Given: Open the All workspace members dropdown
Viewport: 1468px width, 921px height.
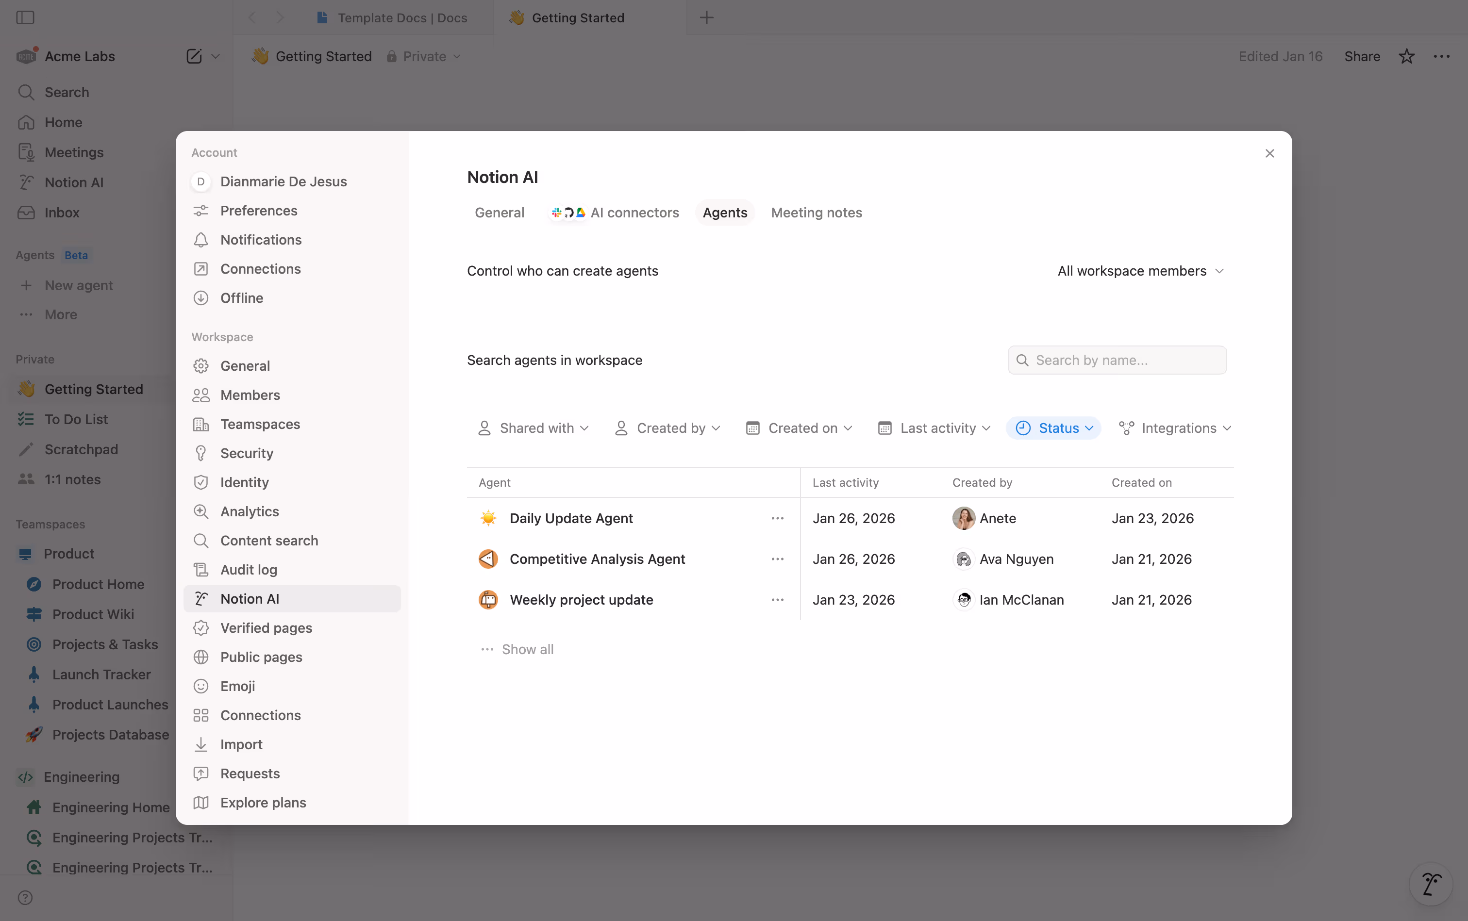Looking at the screenshot, I should [x=1140, y=270].
